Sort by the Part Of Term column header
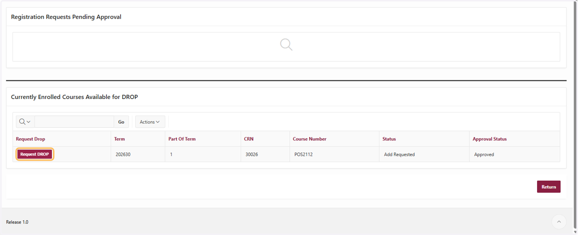Screen dimensions: 578x235 tap(182, 139)
